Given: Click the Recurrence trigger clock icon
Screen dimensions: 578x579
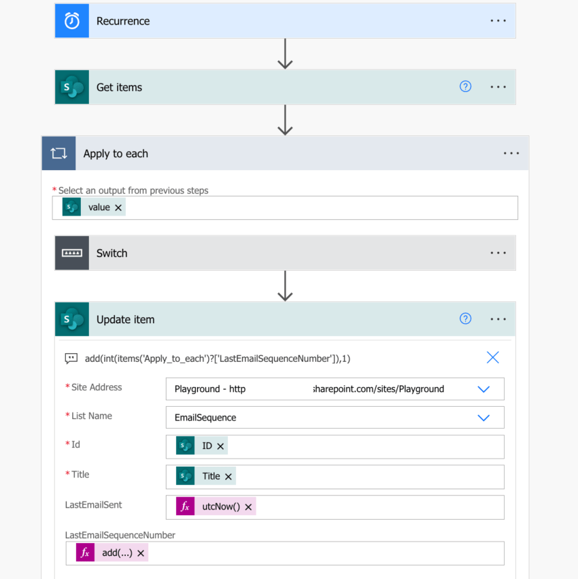Looking at the screenshot, I should point(71,20).
